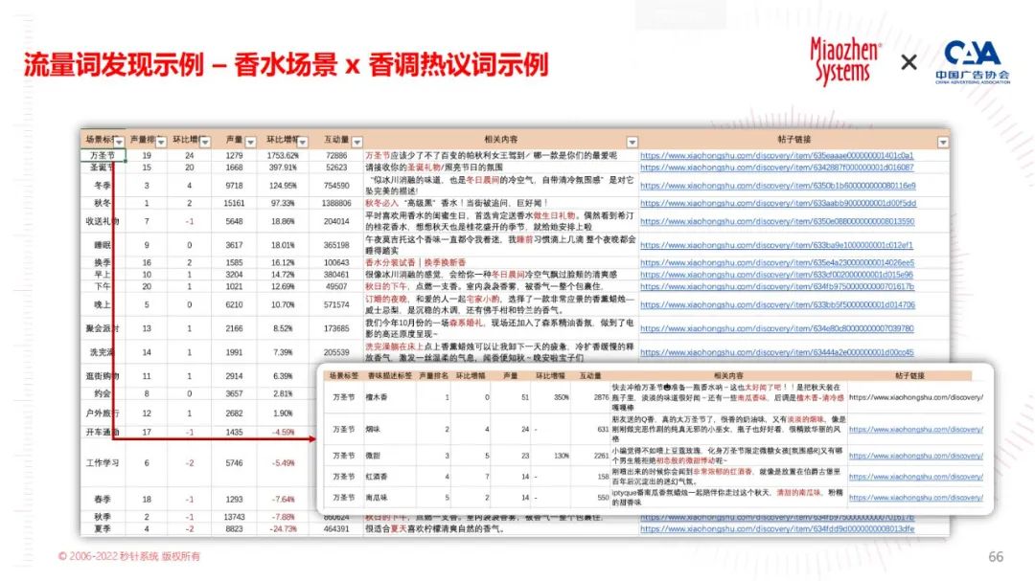Viewport: 1035px width, 581px height.
Task: Open the 声量 column filter dropdown
Action: click(x=250, y=142)
